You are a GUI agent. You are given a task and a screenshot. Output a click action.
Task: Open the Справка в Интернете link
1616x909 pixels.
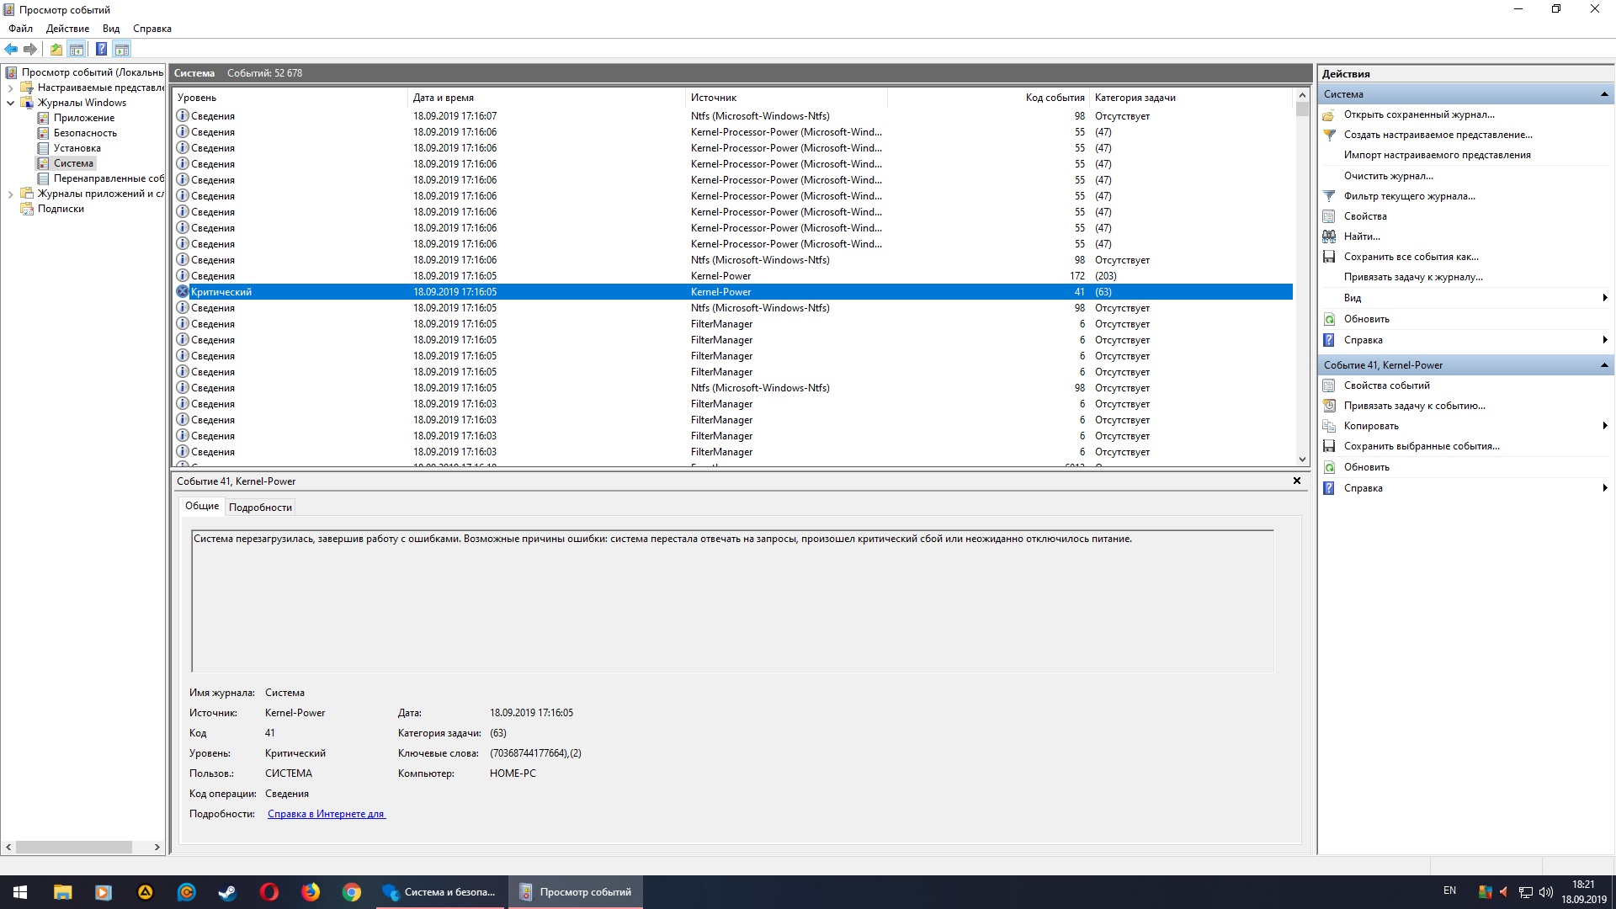click(326, 814)
